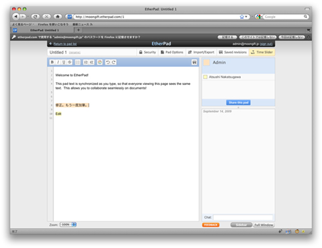The image size is (322, 248).
Task: Apply underline formatting
Action: (64, 62)
